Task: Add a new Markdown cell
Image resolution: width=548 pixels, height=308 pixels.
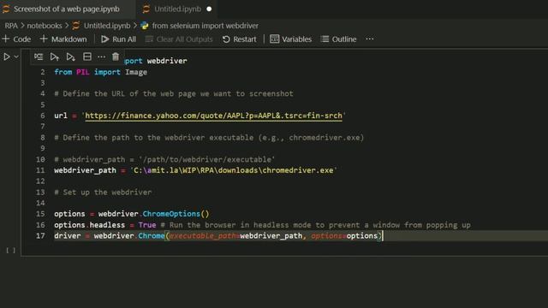Action: [x=63, y=39]
